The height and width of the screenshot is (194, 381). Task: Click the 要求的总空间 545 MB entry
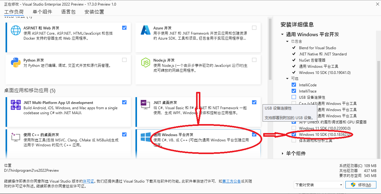[358, 175]
